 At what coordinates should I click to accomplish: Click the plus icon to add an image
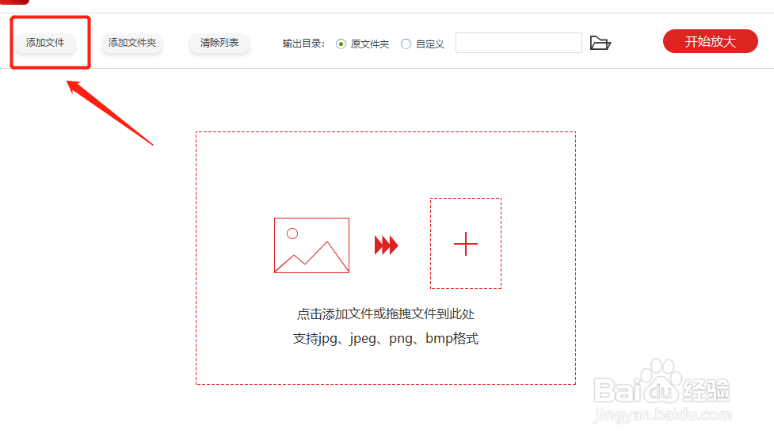coord(466,244)
